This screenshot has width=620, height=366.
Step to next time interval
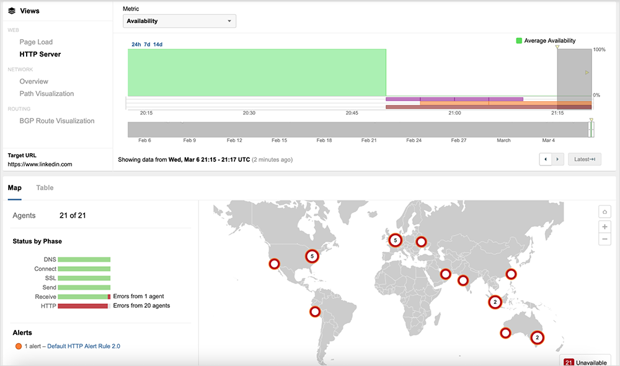(x=558, y=159)
